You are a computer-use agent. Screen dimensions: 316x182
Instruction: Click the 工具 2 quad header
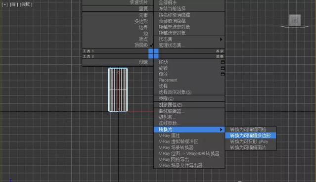(88, 56)
